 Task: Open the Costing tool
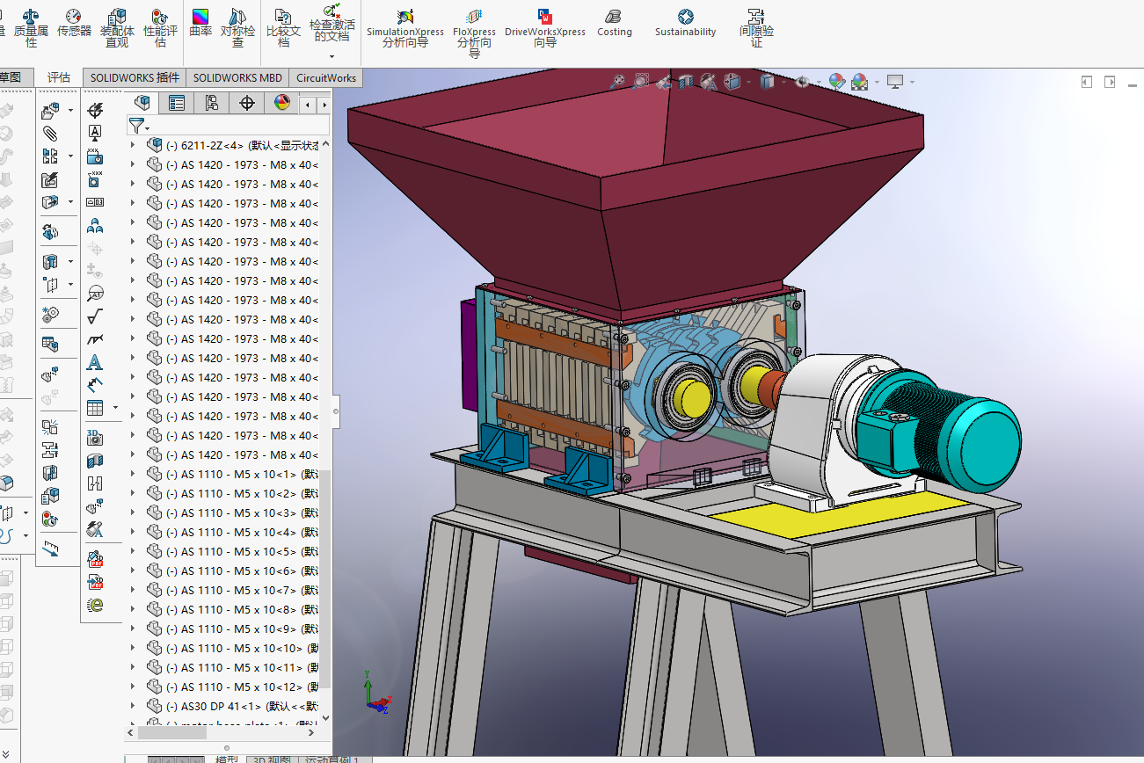614,23
